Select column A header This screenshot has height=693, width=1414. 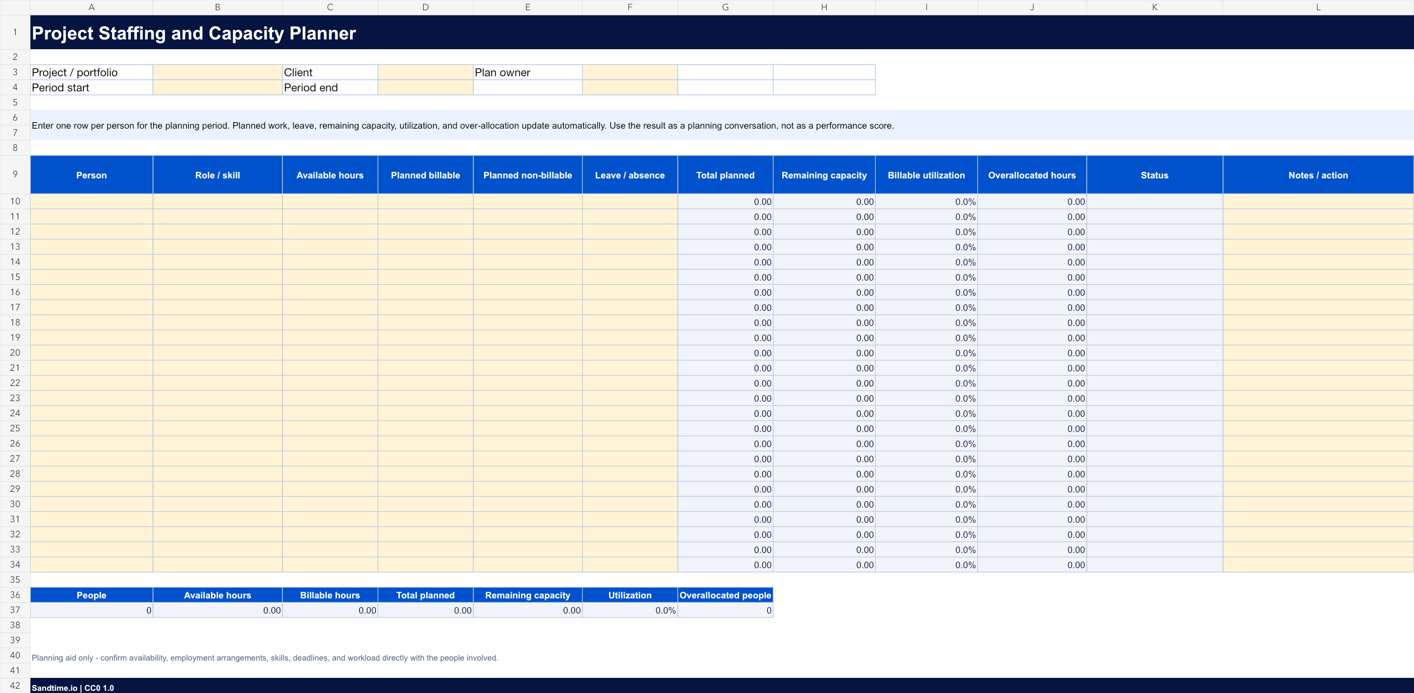(x=91, y=7)
